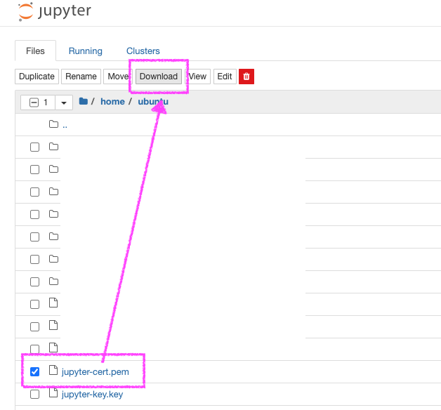Click the Jupyter logo
441x410 pixels.
(x=55, y=12)
